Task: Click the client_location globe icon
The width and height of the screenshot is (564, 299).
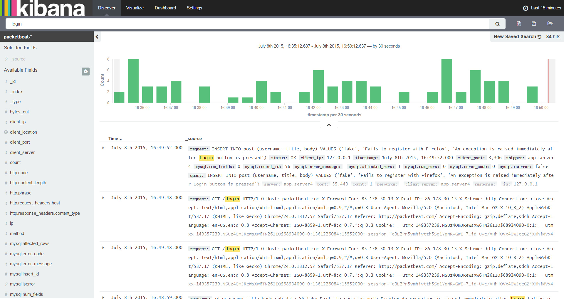Action: pos(6,132)
